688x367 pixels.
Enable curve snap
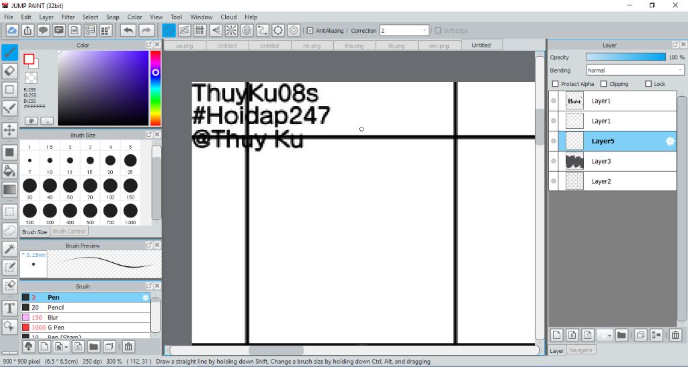pyautogui.click(x=263, y=30)
